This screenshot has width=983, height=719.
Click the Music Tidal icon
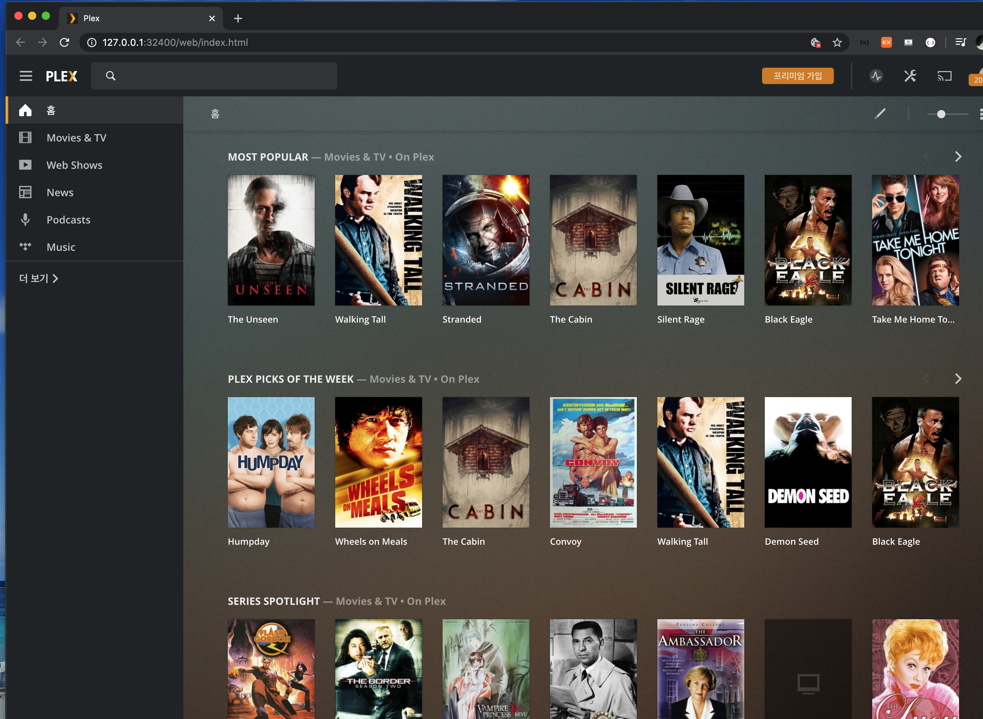[25, 247]
